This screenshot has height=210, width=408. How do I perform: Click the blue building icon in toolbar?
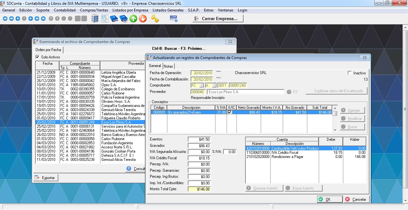point(95,19)
